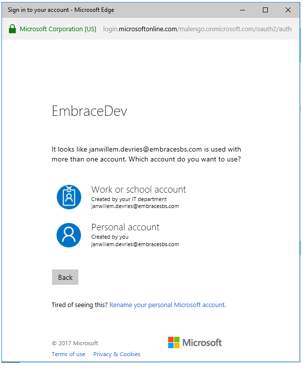The width and height of the screenshot is (303, 368).
Task: Click the Microsoft logo in the footer
Action: [x=195, y=343]
